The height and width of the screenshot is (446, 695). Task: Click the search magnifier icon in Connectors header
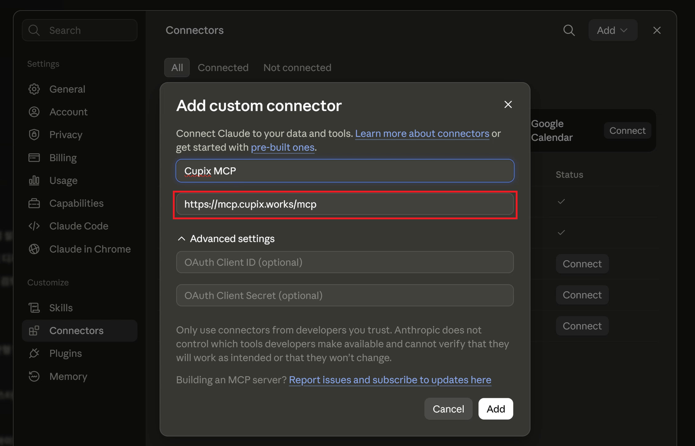point(569,30)
